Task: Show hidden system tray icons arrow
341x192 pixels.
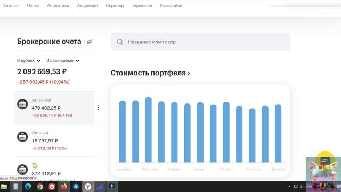Action: pyautogui.click(x=289, y=187)
